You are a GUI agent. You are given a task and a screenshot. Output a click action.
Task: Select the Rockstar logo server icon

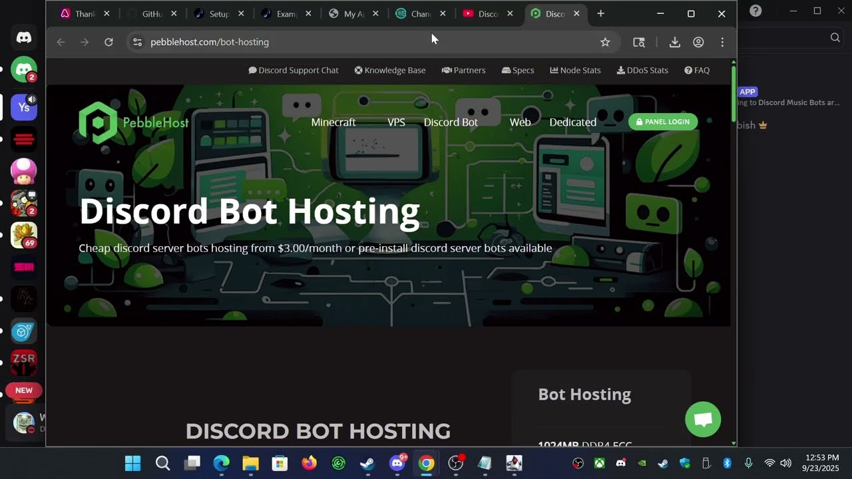click(24, 299)
